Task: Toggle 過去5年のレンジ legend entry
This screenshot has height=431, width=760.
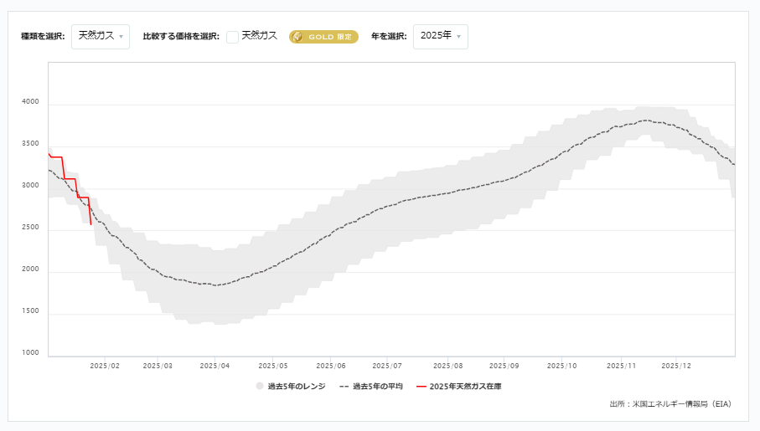Action: (291, 386)
